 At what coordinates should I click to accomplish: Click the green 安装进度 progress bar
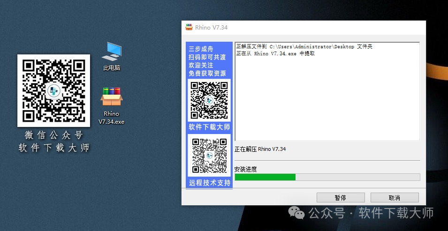(x=327, y=177)
